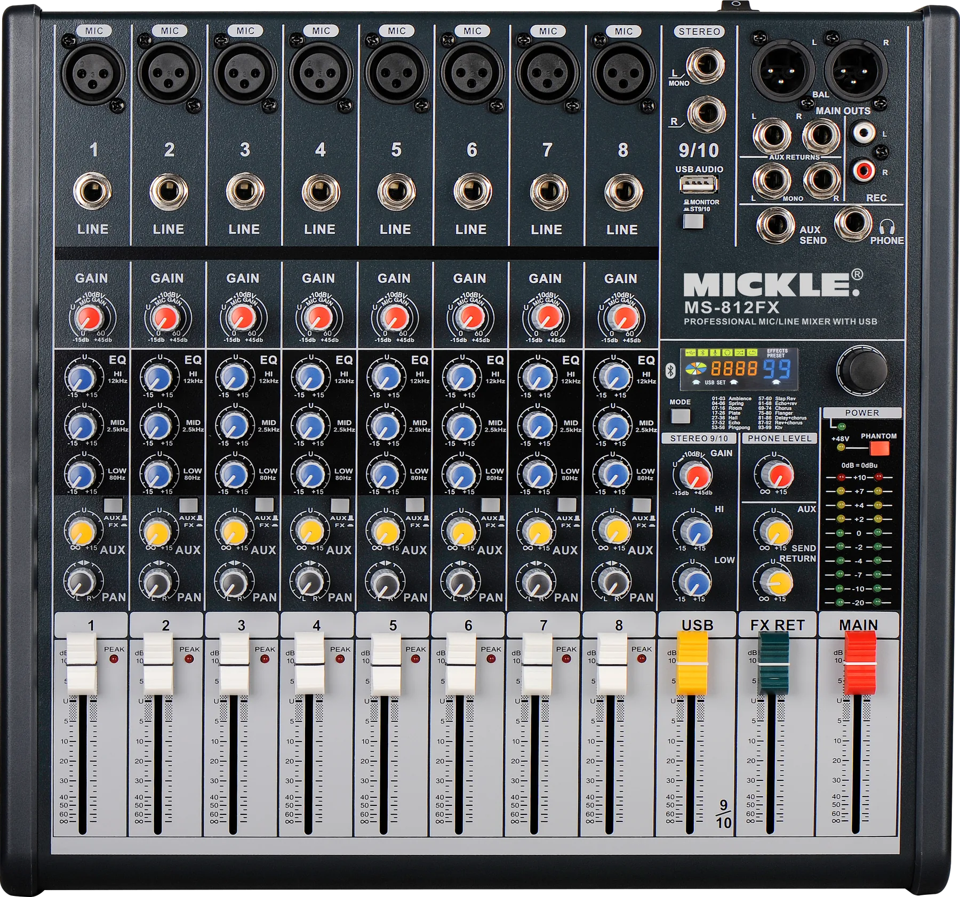Toggle channel 8 AUX/FX switch
960x897 pixels.
tap(642, 505)
